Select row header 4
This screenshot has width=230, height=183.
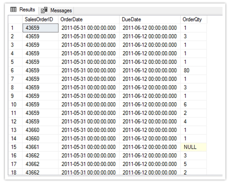click(15, 53)
